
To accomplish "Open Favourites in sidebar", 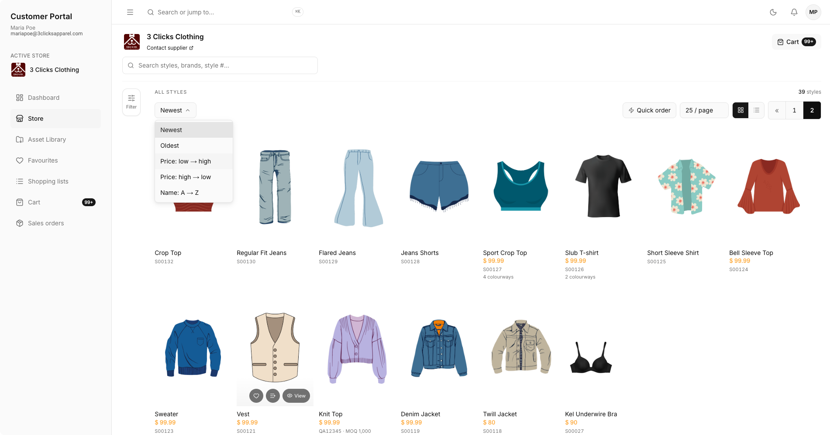I will 55,160.
